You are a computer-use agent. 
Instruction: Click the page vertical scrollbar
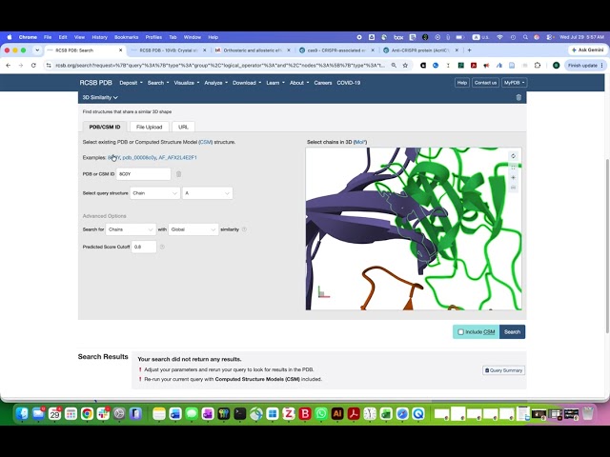coord(607,246)
